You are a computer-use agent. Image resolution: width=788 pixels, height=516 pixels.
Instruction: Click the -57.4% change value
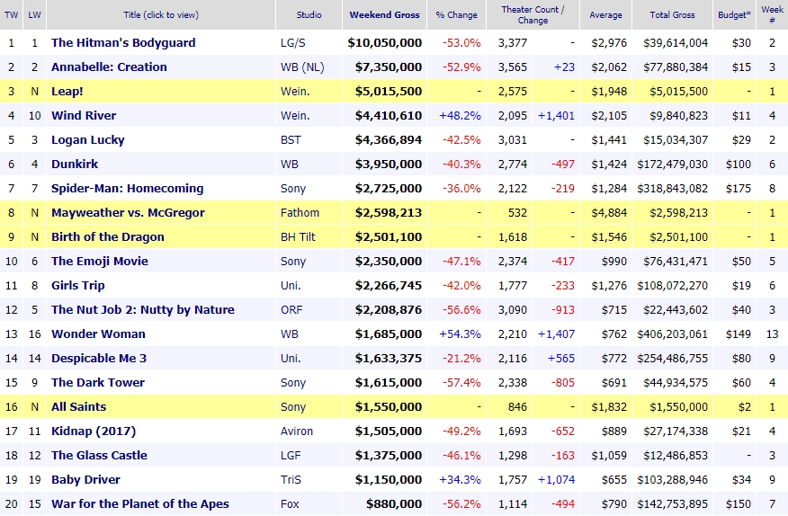tap(461, 382)
